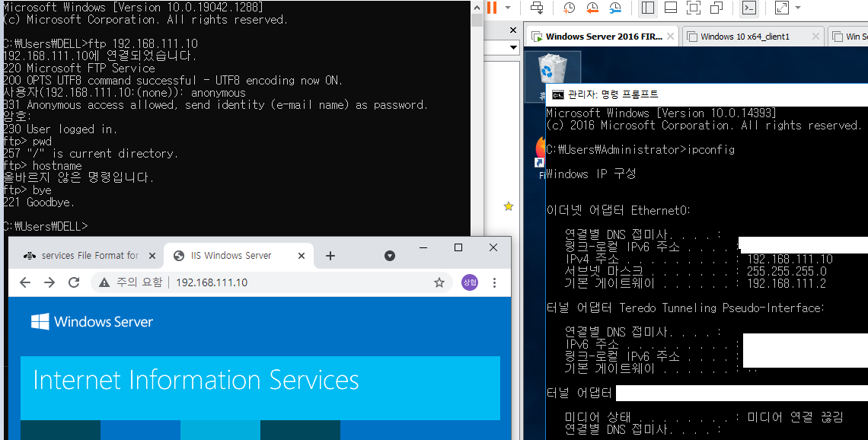Screen dimensions: 868x440
Task: Click the stretch guest display icon
Action: point(782,8)
